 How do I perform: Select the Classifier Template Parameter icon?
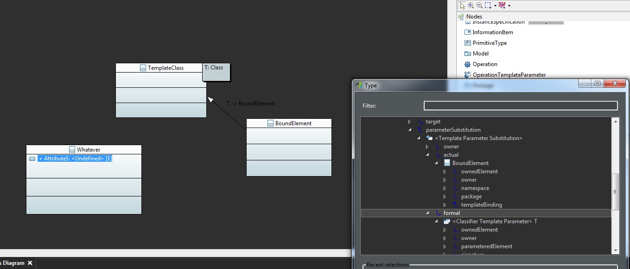coord(447,221)
